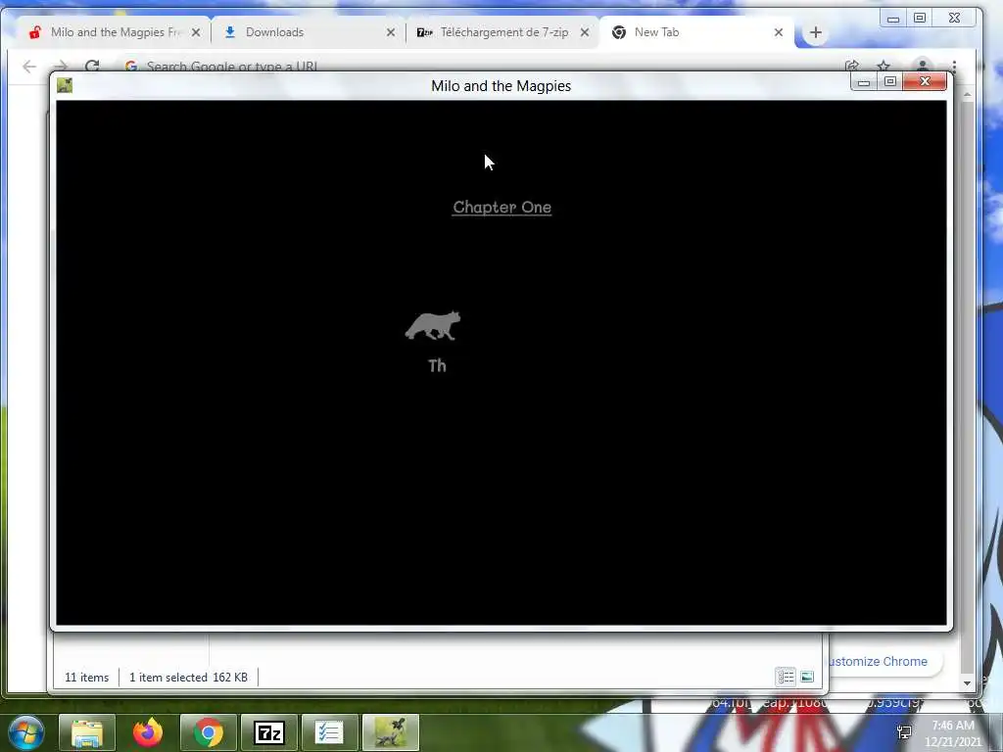Close the Downloads tab
1003x752 pixels.
(391, 32)
